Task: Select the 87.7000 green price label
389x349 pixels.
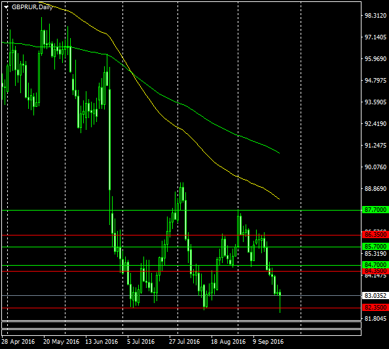Action: pos(376,210)
